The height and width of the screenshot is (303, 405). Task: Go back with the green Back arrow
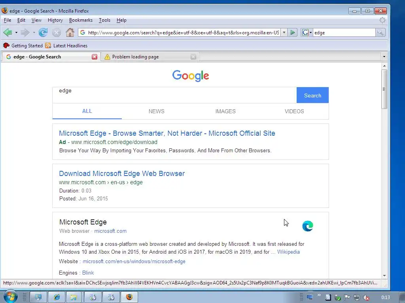click(8, 32)
